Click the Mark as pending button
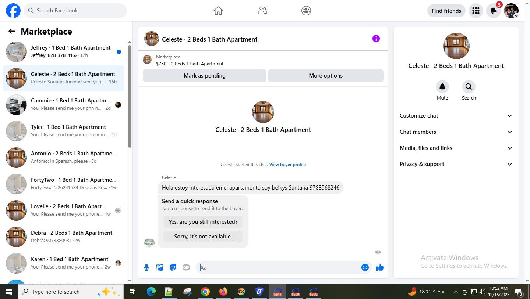The width and height of the screenshot is (530, 299). (x=205, y=76)
